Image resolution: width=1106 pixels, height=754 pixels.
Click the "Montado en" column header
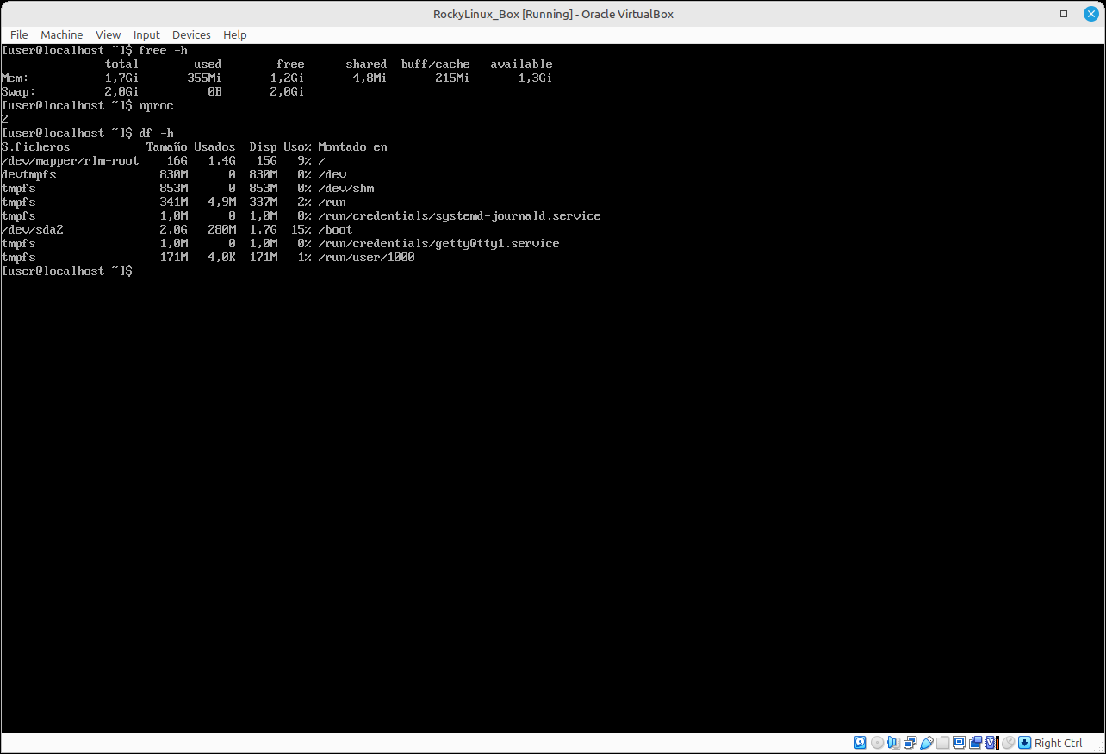(x=353, y=147)
